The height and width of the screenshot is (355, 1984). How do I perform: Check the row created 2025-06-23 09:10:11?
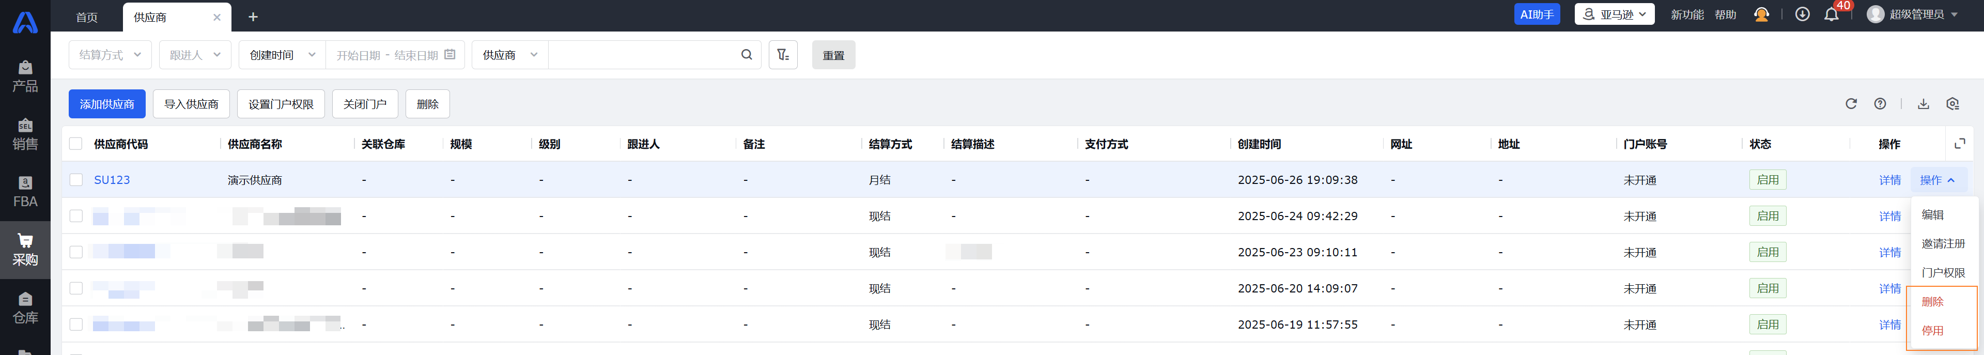point(75,252)
